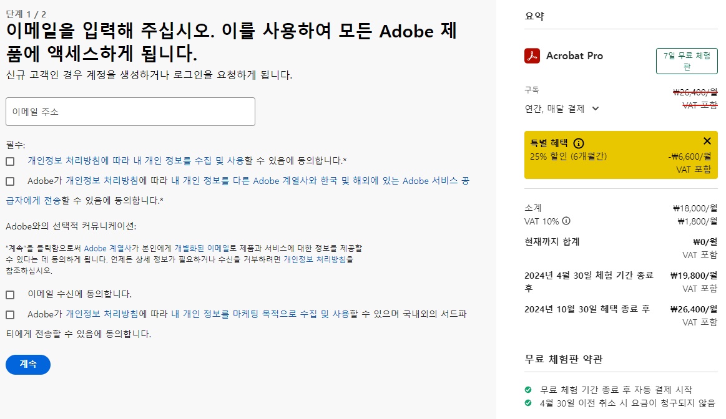
Task: Check the marketing data usage consent checkbox
Action: point(10,315)
